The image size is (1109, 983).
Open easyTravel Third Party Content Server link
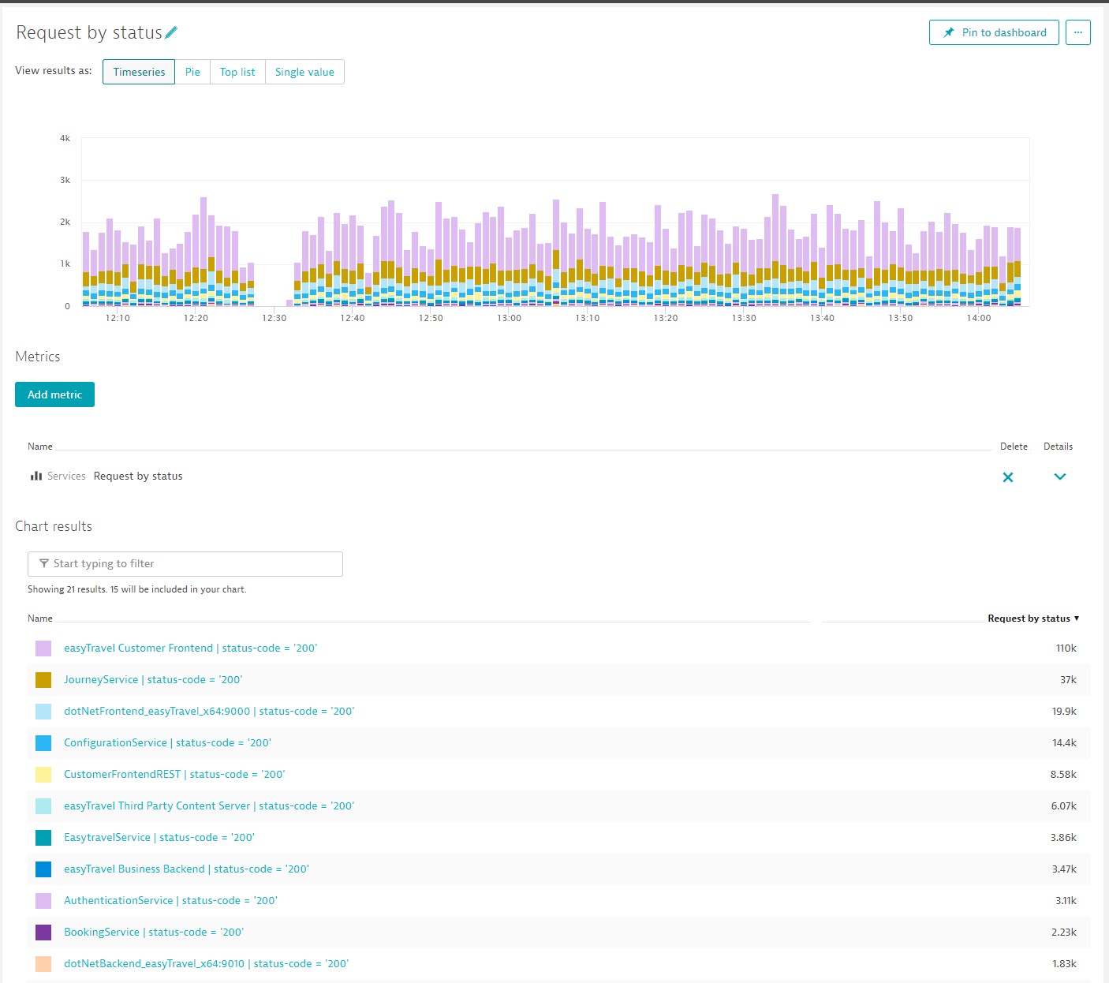pos(209,805)
